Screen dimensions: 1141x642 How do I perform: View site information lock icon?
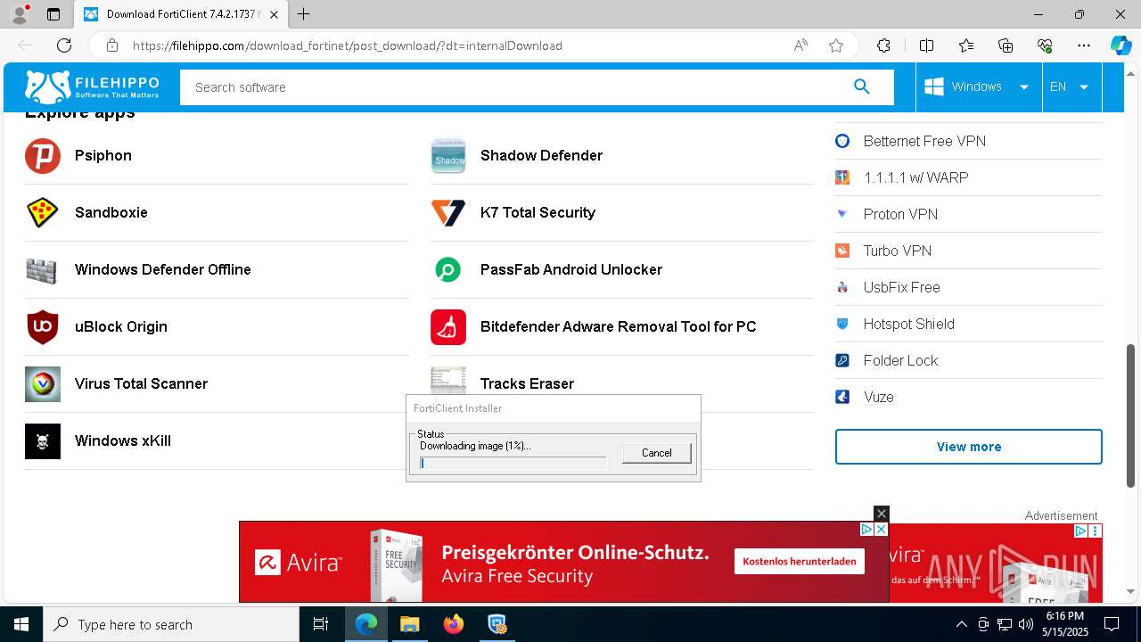coord(111,45)
